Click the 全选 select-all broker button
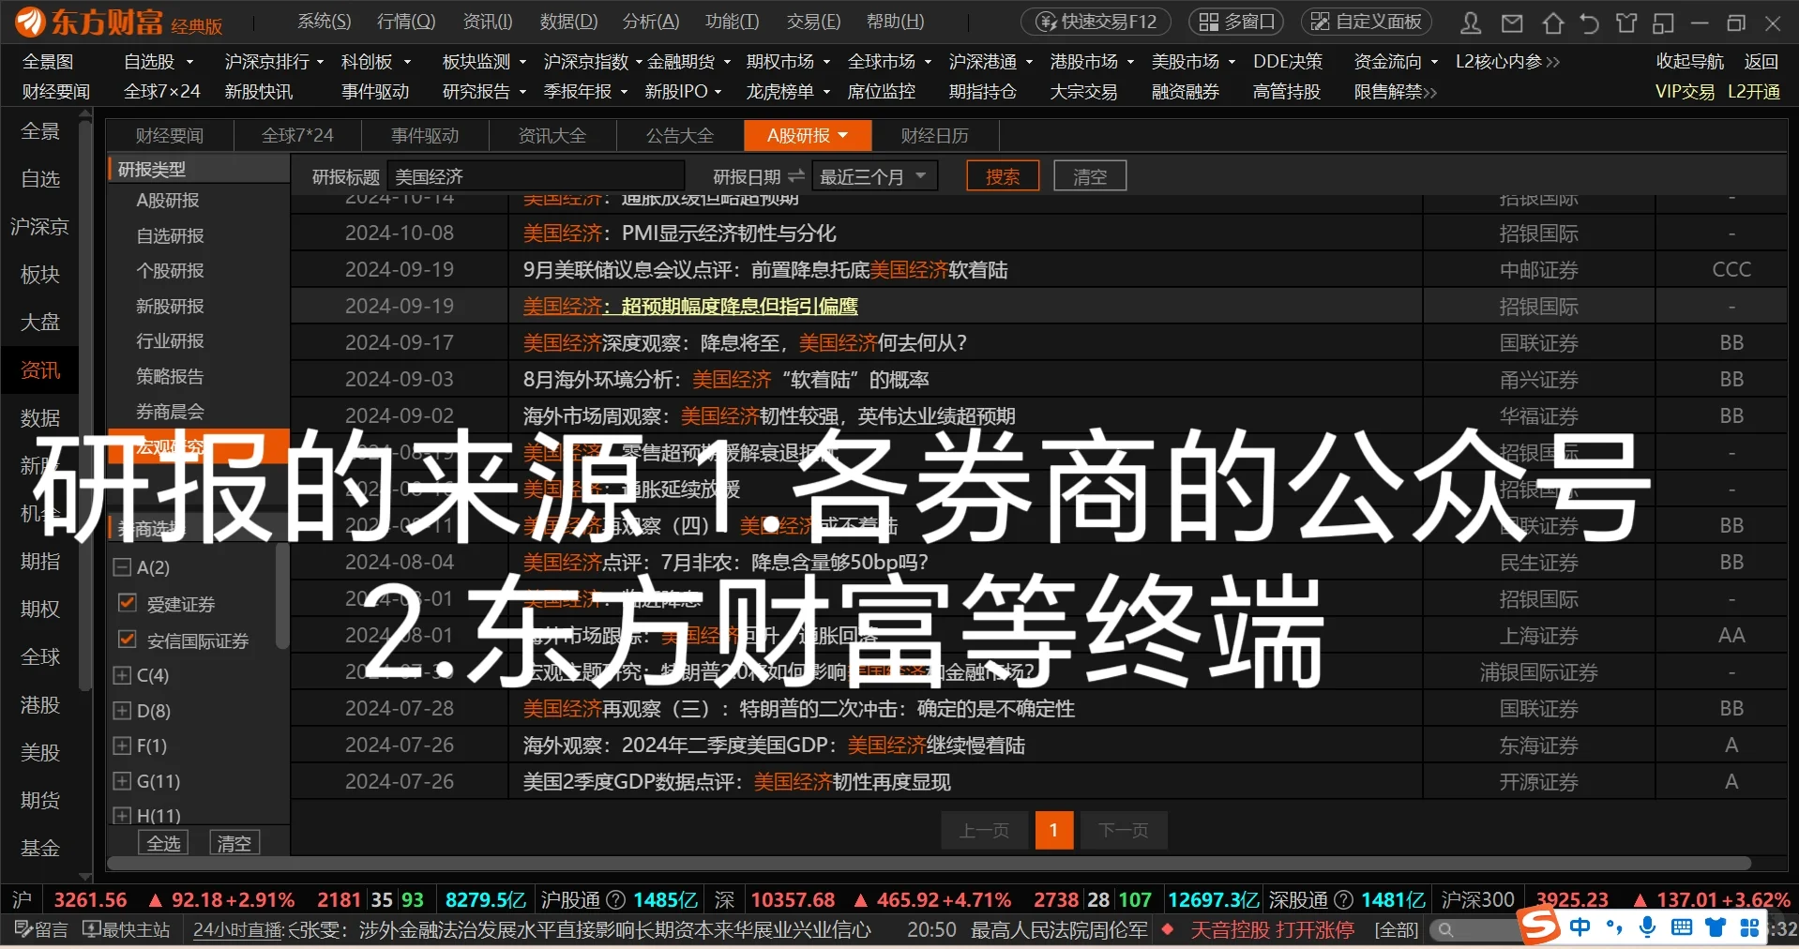 163,843
